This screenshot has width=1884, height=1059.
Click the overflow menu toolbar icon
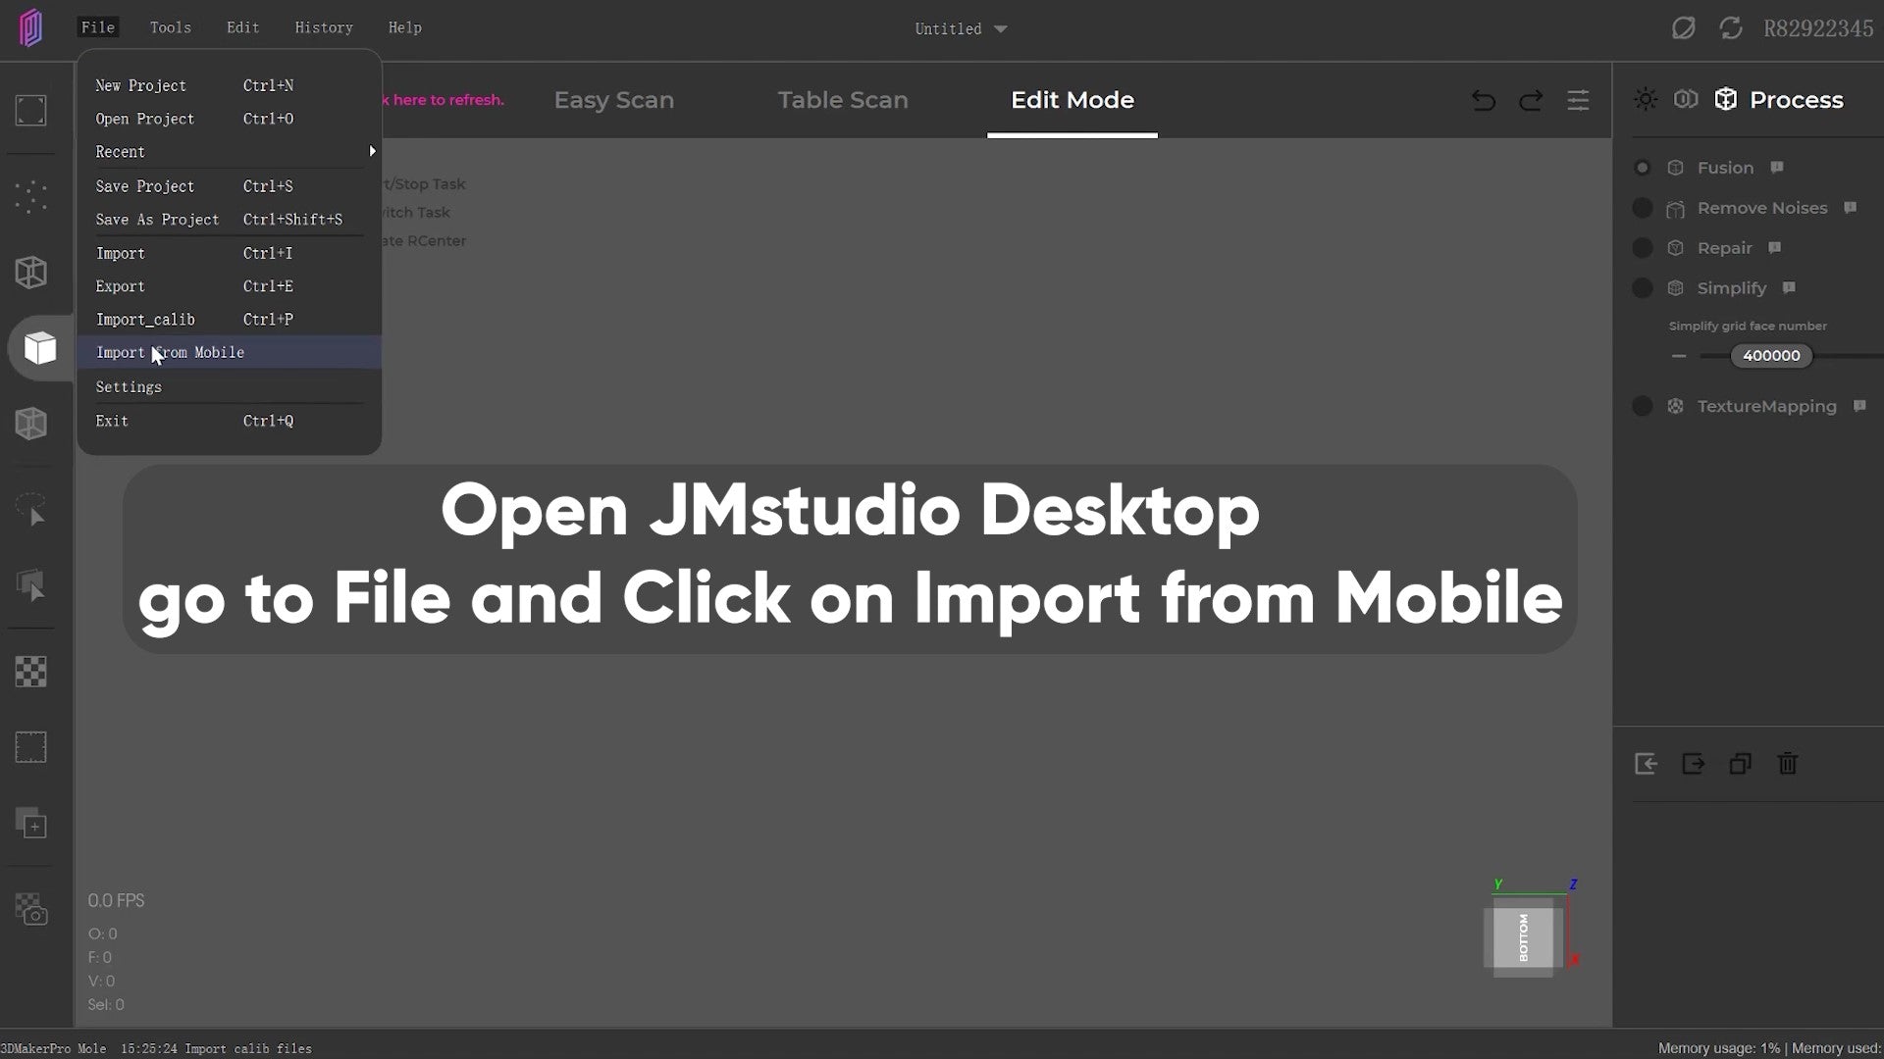coord(1579,100)
